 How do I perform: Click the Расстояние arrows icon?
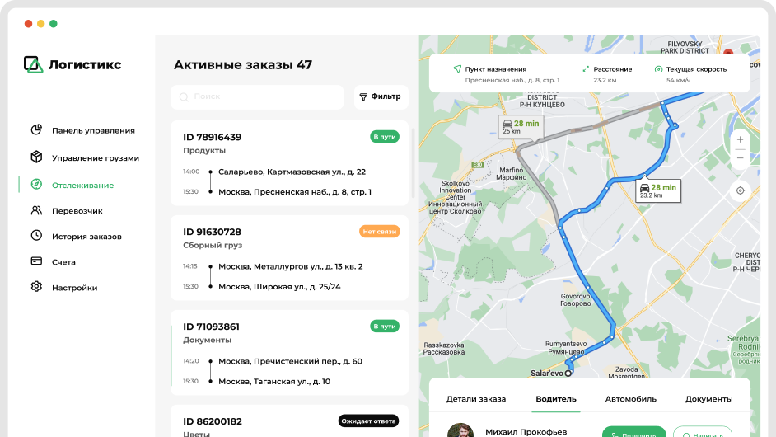[586, 69]
